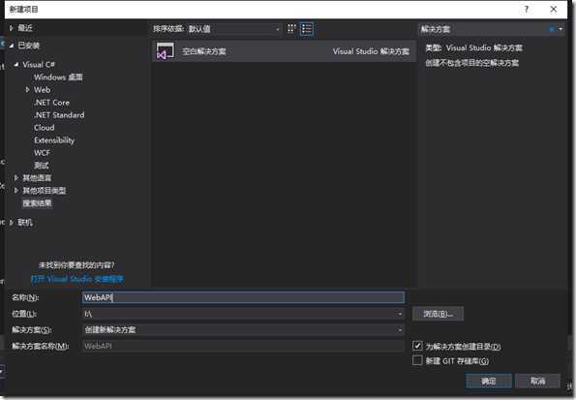
Task: Click the 取消 cancel button
Action: point(537,381)
